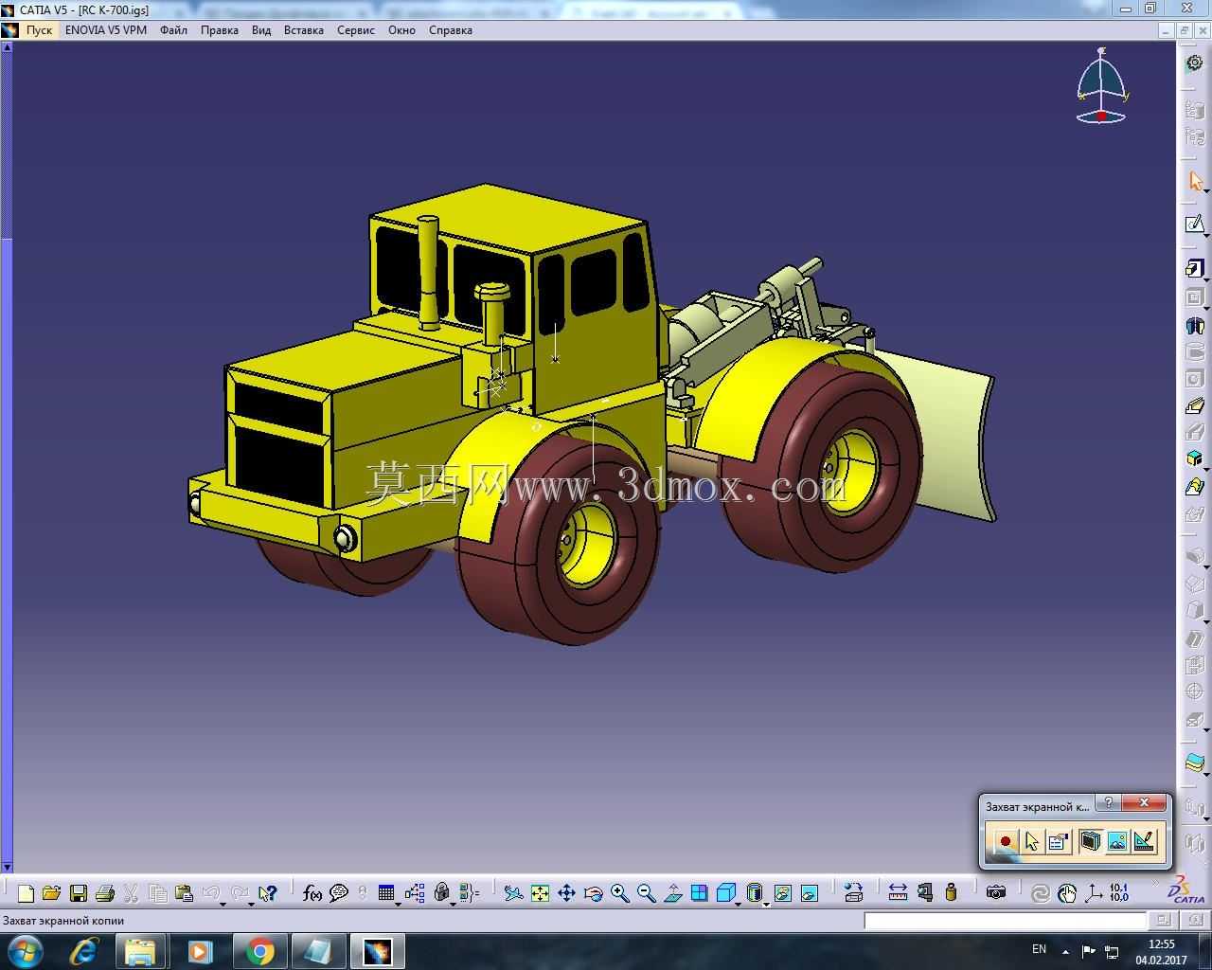Viewport: 1212px width, 970px height.
Task: Click the hand-on-globe manipulation icon
Action: coord(1067,892)
